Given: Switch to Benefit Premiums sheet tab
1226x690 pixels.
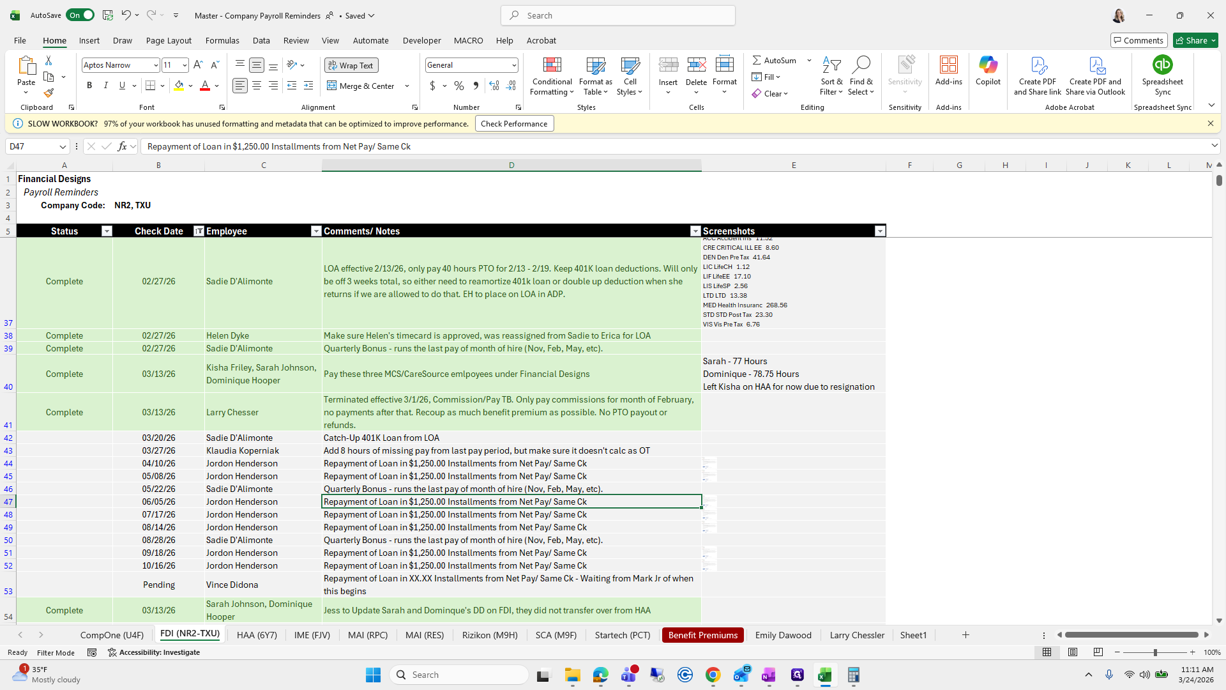Looking at the screenshot, I should click(702, 635).
